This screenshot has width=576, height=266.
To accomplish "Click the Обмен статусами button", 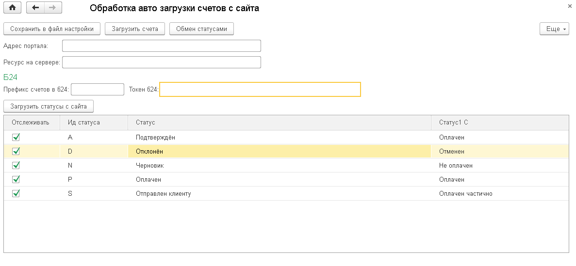I will tap(202, 29).
